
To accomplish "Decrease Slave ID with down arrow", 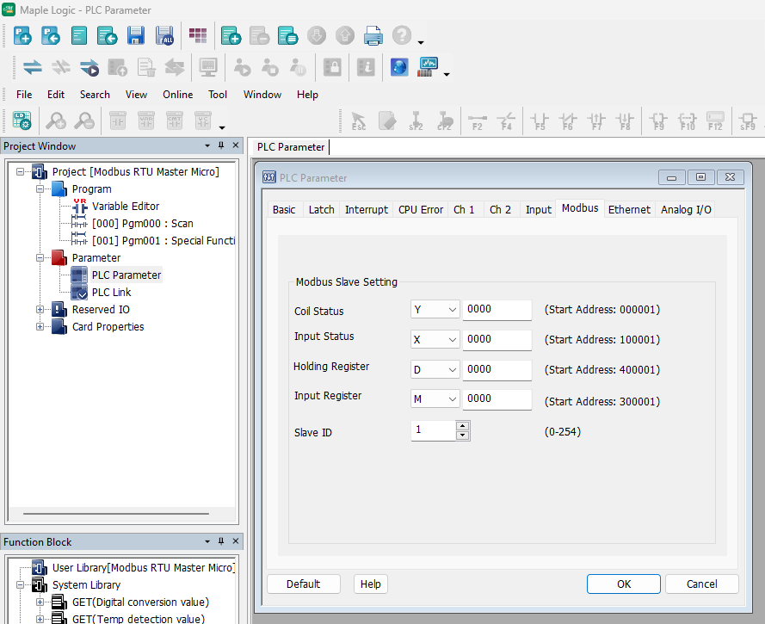I will click(463, 436).
